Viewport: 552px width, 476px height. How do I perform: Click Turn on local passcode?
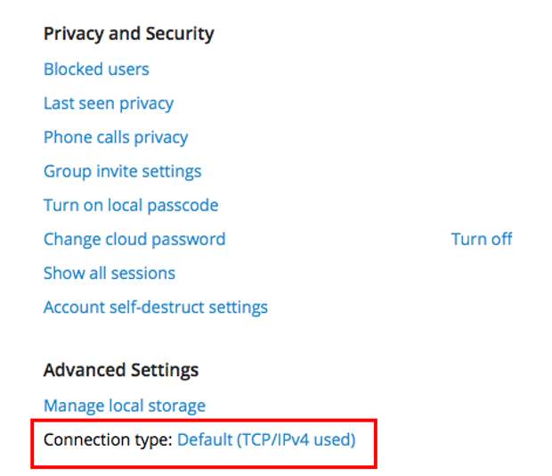[x=131, y=205]
